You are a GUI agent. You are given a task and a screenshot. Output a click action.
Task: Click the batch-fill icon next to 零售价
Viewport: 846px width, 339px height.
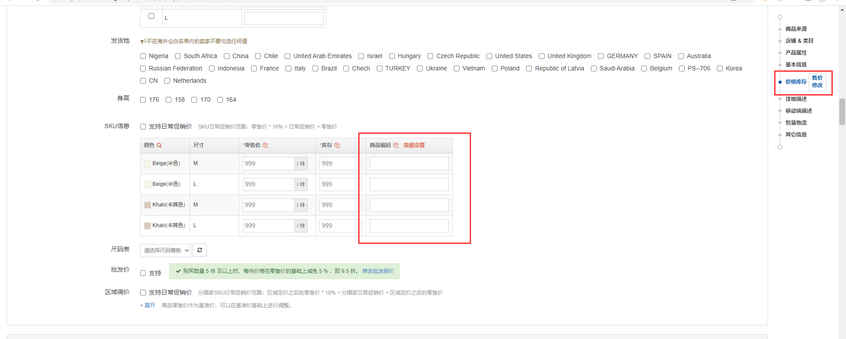(265, 145)
